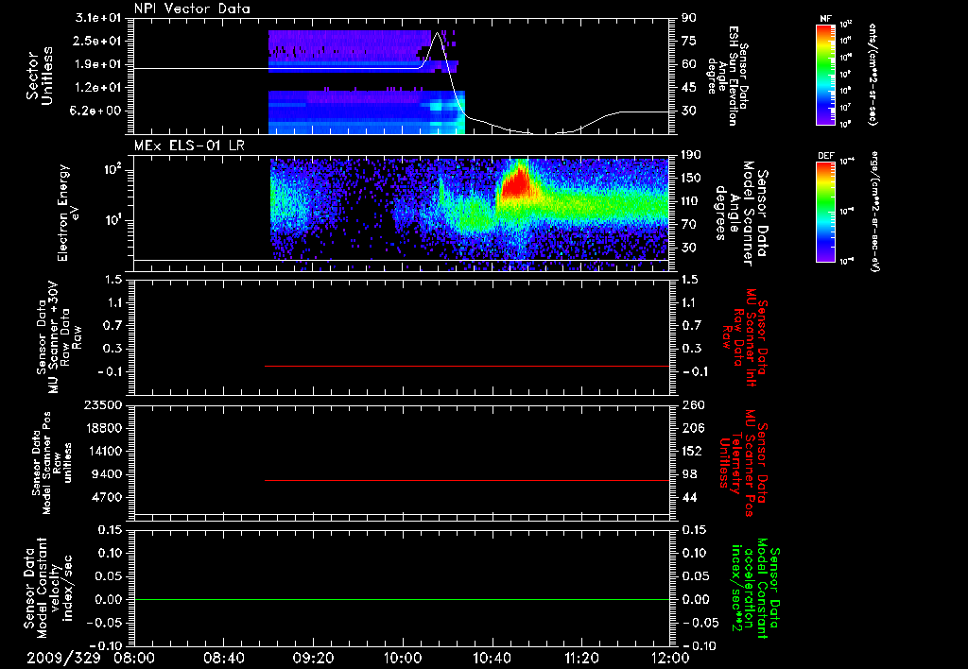Click the "11:20" time axis label
The image size is (968, 669).
click(x=581, y=659)
